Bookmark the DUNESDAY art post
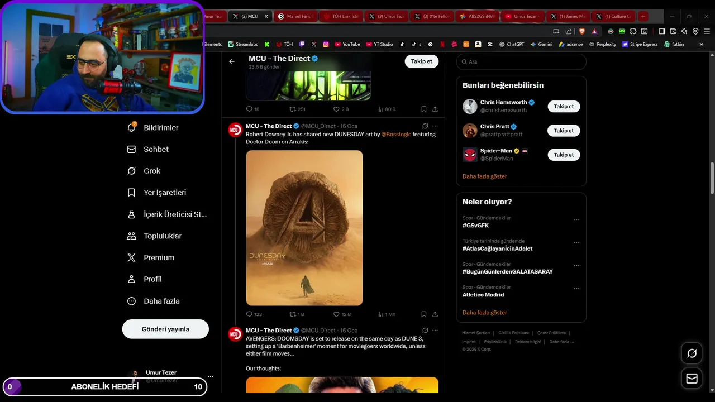The height and width of the screenshot is (402, 715). coord(424,314)
